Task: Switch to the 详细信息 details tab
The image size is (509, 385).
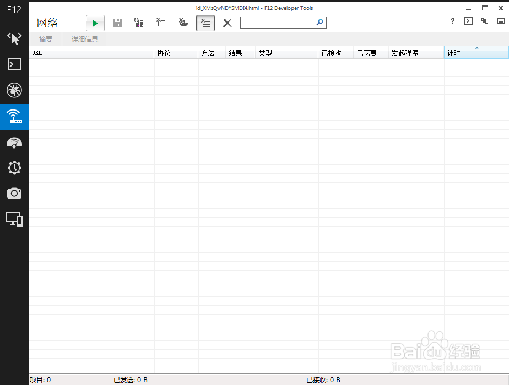Action: coord(85,39)
